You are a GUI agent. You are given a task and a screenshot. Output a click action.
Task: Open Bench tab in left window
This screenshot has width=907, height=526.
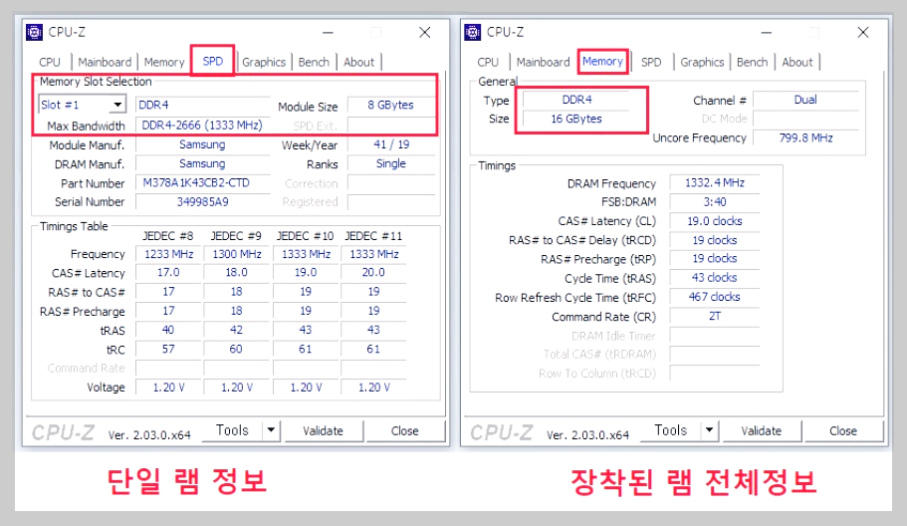point(314,62)
